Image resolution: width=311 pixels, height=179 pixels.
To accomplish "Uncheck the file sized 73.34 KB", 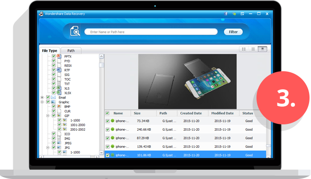I will pos(108,121).
